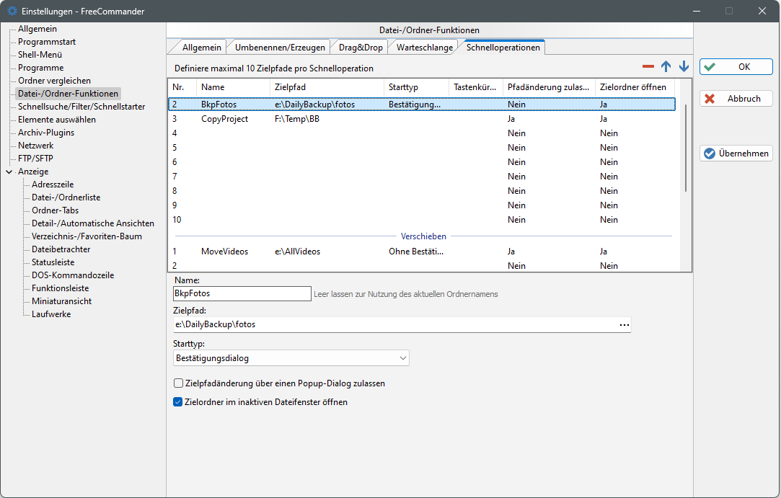Select the CopyProject row in the list

tap(224, 119)
